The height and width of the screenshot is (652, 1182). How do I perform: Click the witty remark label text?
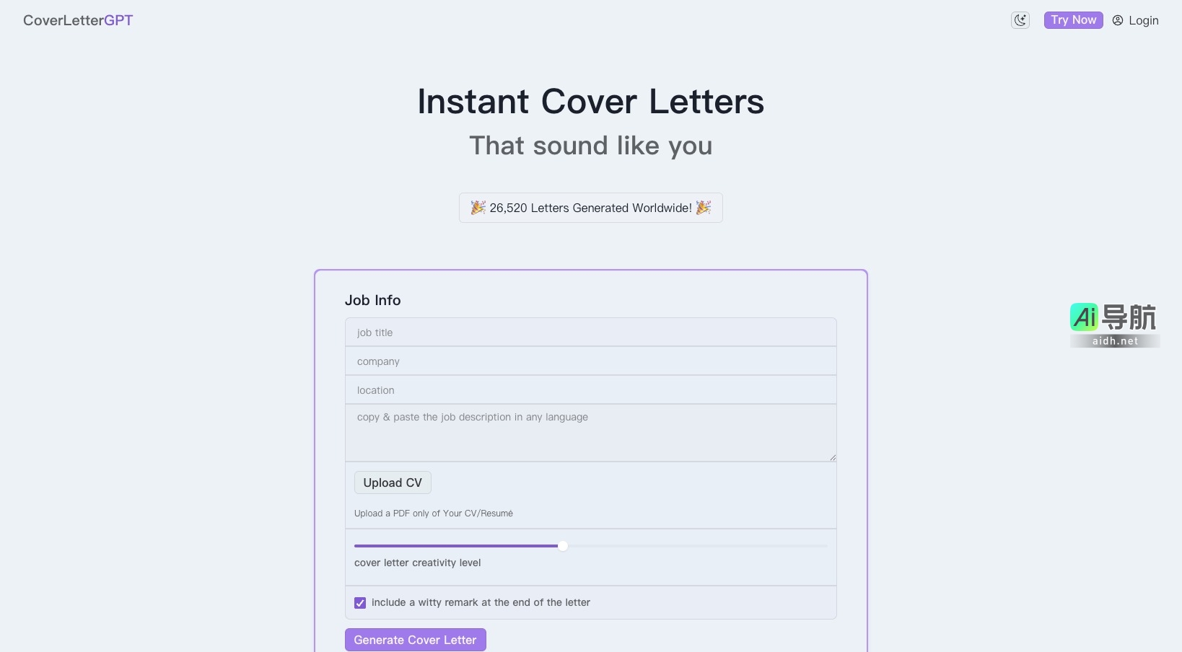481,602
